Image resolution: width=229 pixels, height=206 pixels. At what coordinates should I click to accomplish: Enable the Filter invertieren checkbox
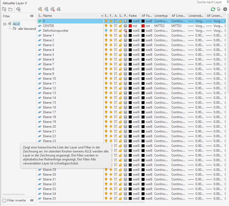point(4,200)
